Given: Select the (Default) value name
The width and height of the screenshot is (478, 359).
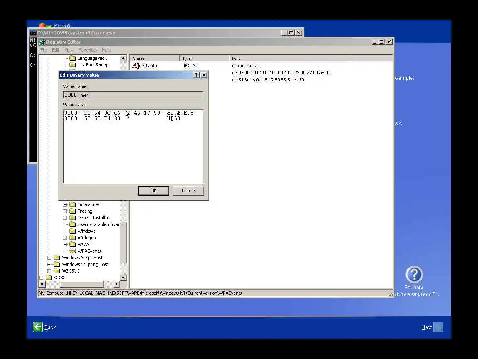Looking at the screenshot, I should [x=148, y=66].
